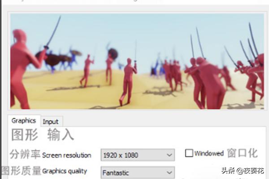Click the 头条 @夜葵花 watermark

coord(243,171)
